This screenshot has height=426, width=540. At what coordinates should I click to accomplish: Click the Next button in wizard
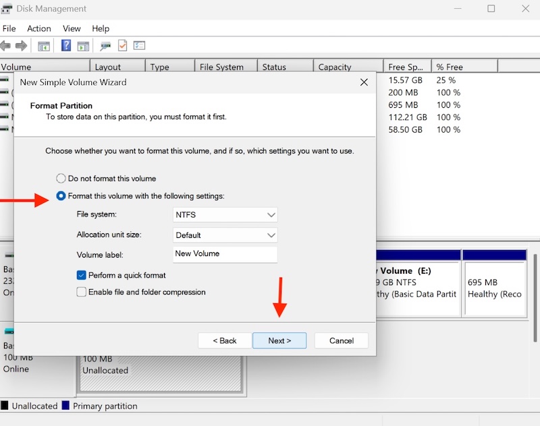279,340
